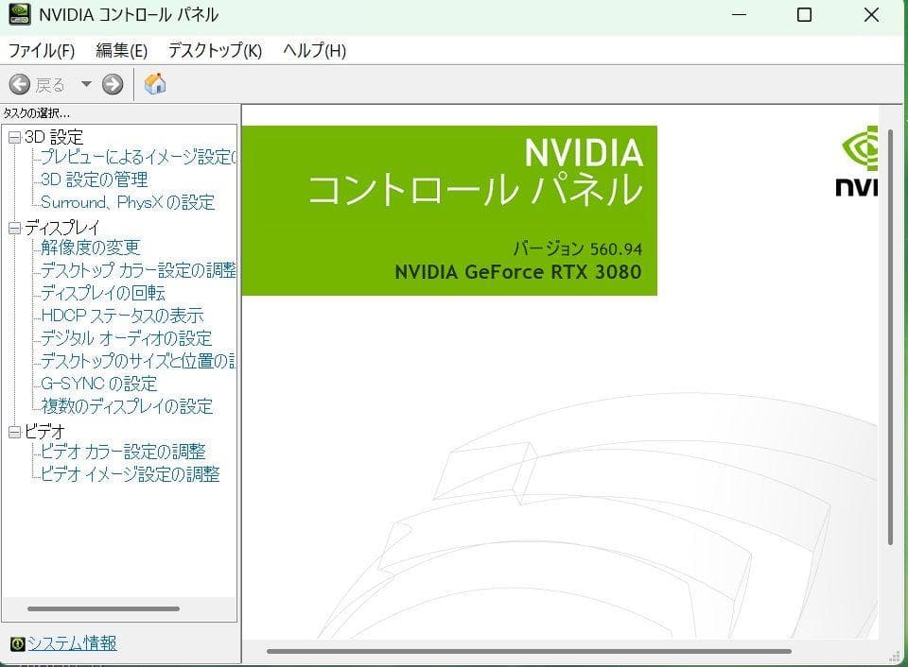
Task: Click the バージョン 560.94 text
Action: click(x=577, y=248)
